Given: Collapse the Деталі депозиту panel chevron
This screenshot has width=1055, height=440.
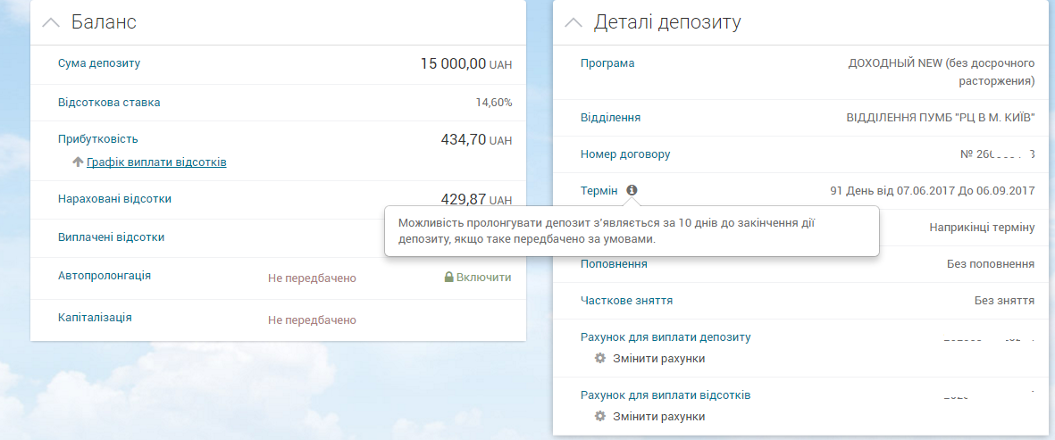Looking at the screenshot, I should click(574, 22).
